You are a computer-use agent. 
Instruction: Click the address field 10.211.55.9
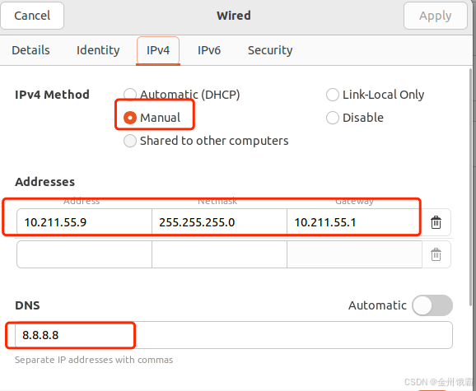(x=84, y=222)
